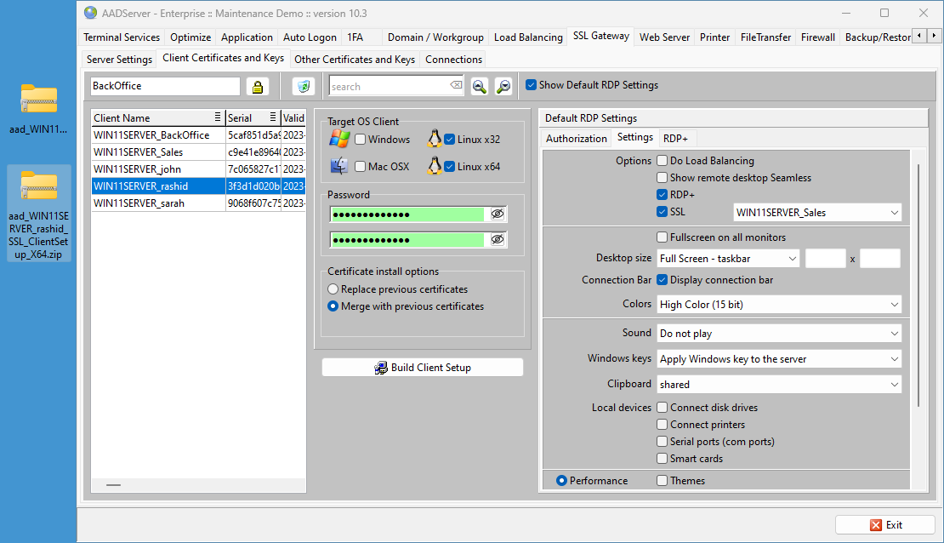The height and width of the screenshot is (543, 944).
Task: Open Client Name column menu icon
Action: [x=218, y=117]
